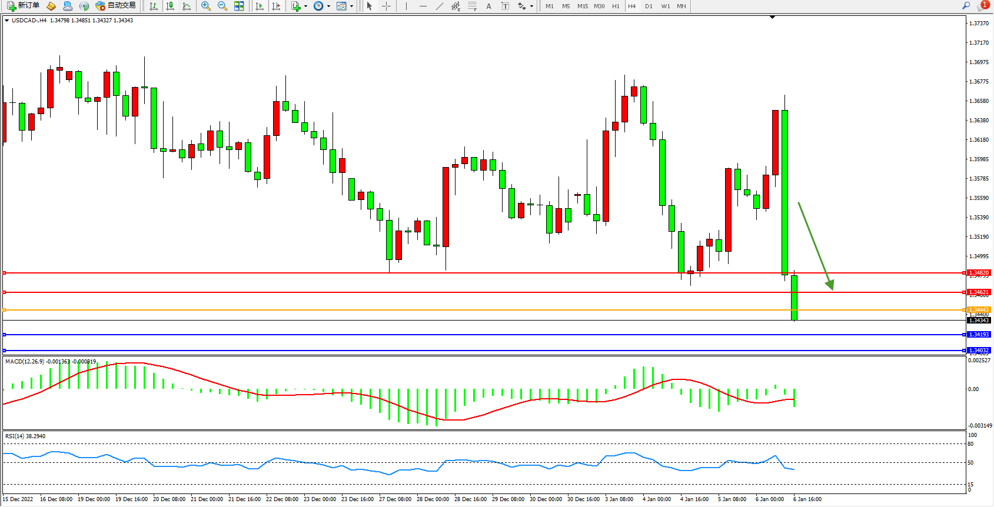
Task: Switch to the D1 timeframe
Action: (649, 6)
